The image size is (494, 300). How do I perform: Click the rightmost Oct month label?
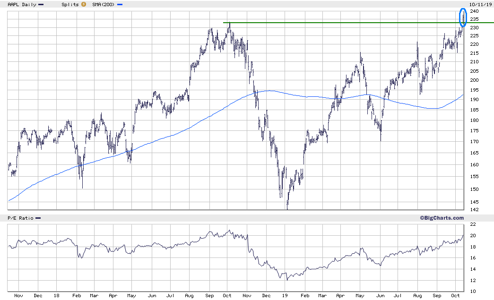tap(455, 296)
